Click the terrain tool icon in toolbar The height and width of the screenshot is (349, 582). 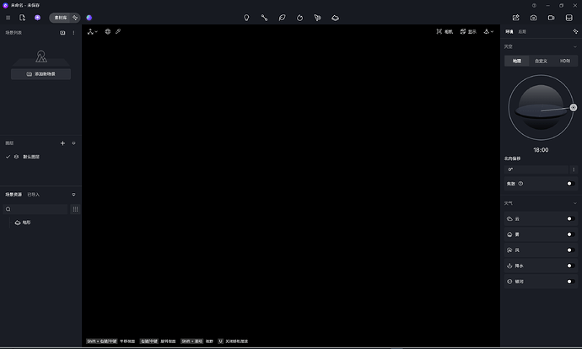point(336,17)
